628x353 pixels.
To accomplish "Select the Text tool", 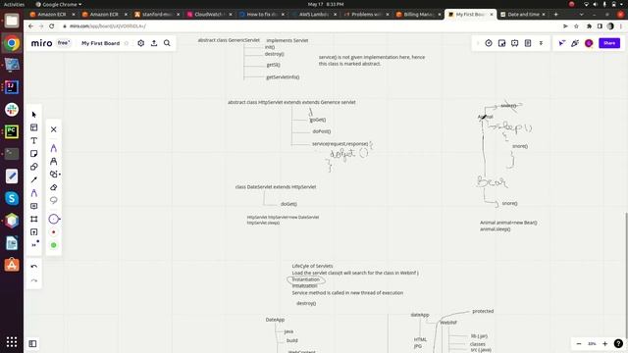I will click(x=34, y=140).
